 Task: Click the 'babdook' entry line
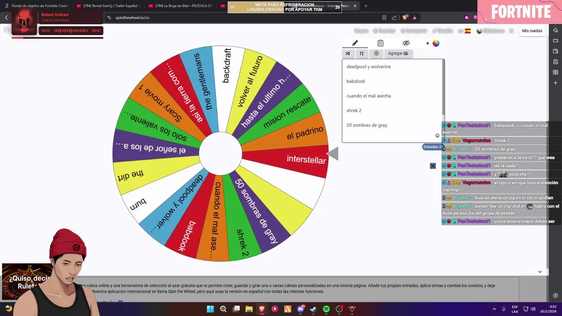coord(356,81)
